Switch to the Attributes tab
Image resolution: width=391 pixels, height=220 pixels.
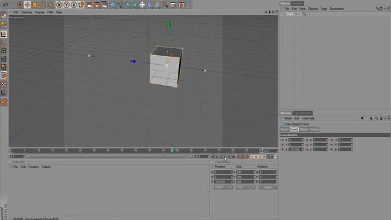coord(285,113)
